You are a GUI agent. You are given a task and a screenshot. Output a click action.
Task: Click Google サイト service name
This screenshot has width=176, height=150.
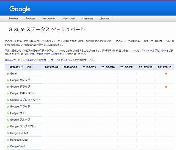click(19, 113)
